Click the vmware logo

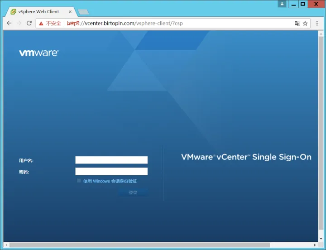(39, 53)
